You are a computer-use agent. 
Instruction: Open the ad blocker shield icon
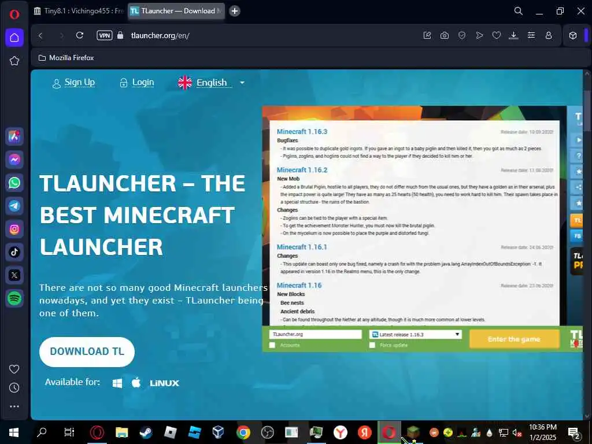(462, 35)
